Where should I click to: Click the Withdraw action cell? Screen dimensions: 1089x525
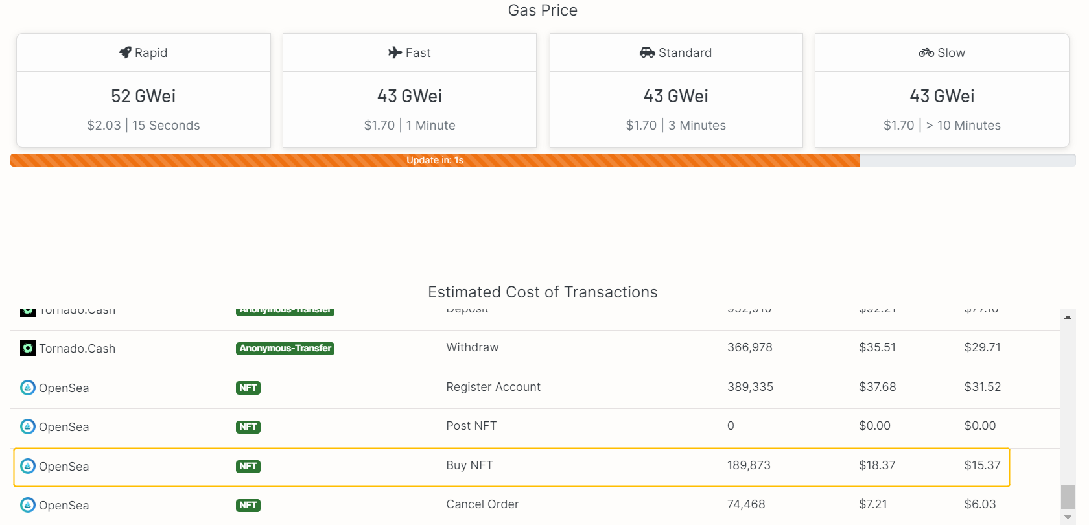point(473,347)
